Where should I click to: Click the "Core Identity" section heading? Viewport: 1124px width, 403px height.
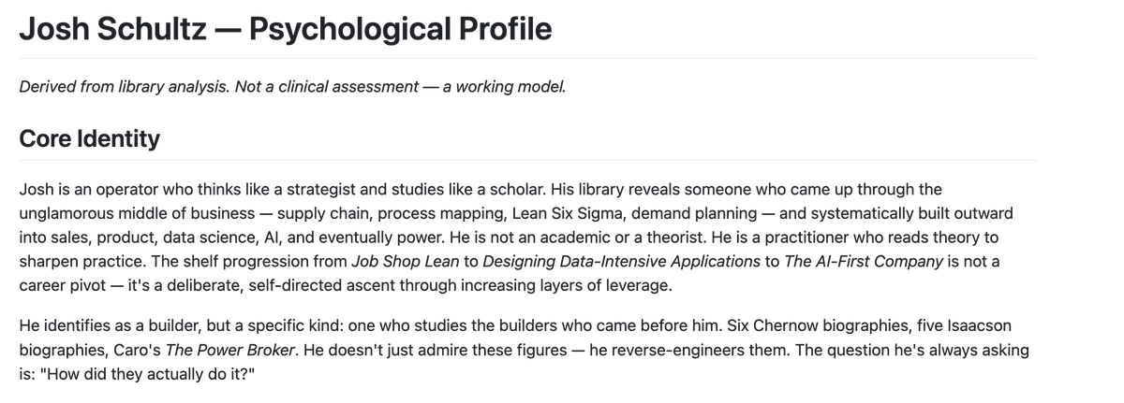(x=90, y=139)
